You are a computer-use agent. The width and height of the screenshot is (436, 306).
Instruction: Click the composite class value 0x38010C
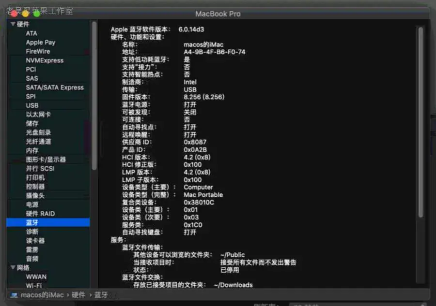[199, 203]
